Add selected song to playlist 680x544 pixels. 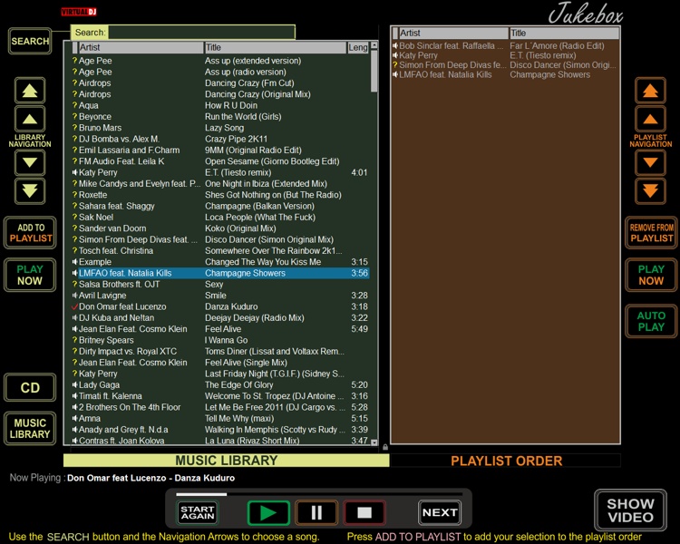[x=30, y=233]
